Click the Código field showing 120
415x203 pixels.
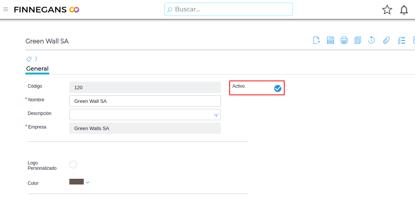[145, 87]
